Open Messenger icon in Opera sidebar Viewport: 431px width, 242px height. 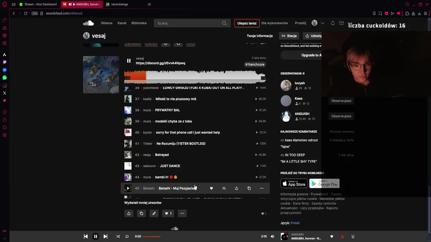[x=4, y=70]
